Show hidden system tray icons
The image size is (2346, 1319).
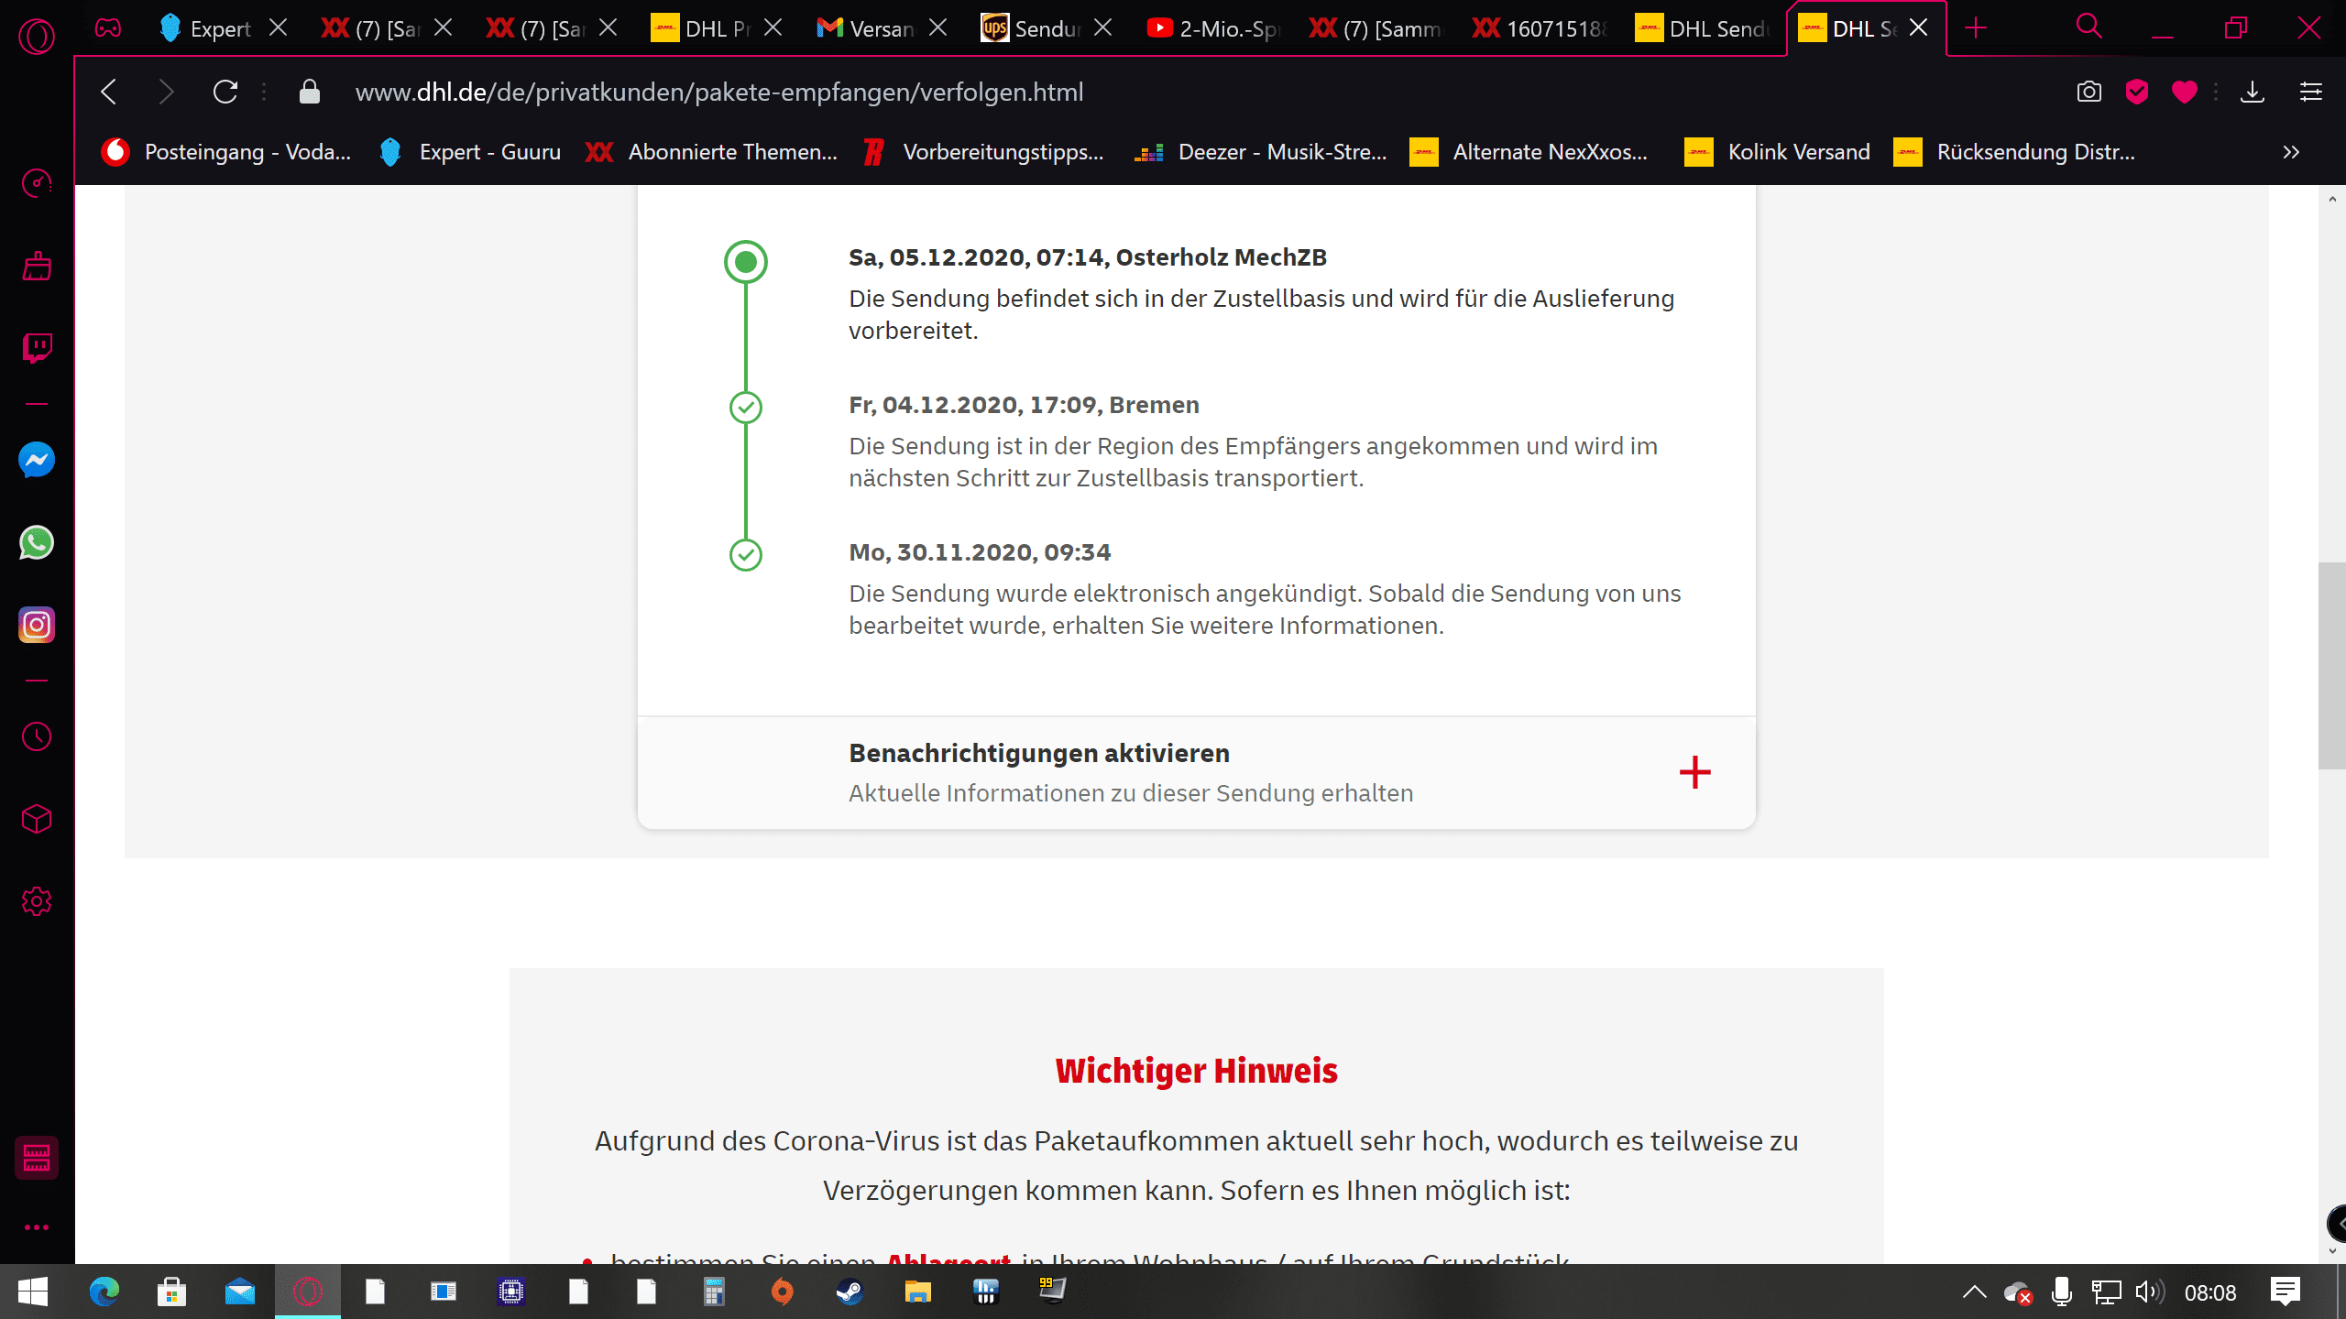(x=1974, y=1292)
